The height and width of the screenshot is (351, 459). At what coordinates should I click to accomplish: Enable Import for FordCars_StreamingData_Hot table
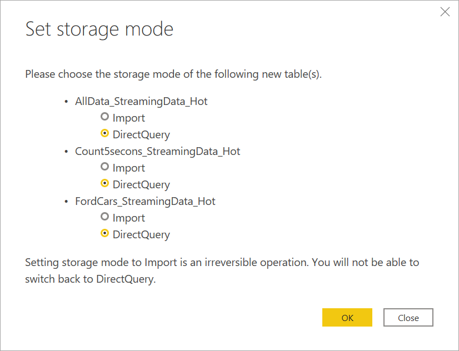(105, 218)
